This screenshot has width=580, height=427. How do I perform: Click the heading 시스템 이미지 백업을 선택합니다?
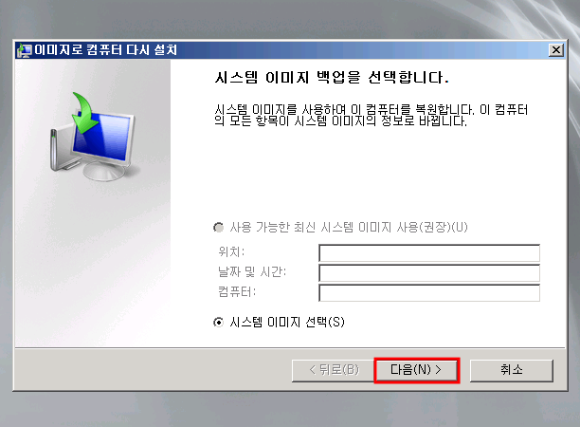point(332,78)
